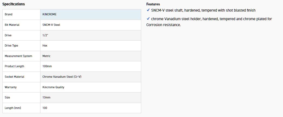Image resolution: width=283 pixels, height=117 pixels.
Task: Select the KINCROME brand value cell
Action: click(x=91, y=15)
